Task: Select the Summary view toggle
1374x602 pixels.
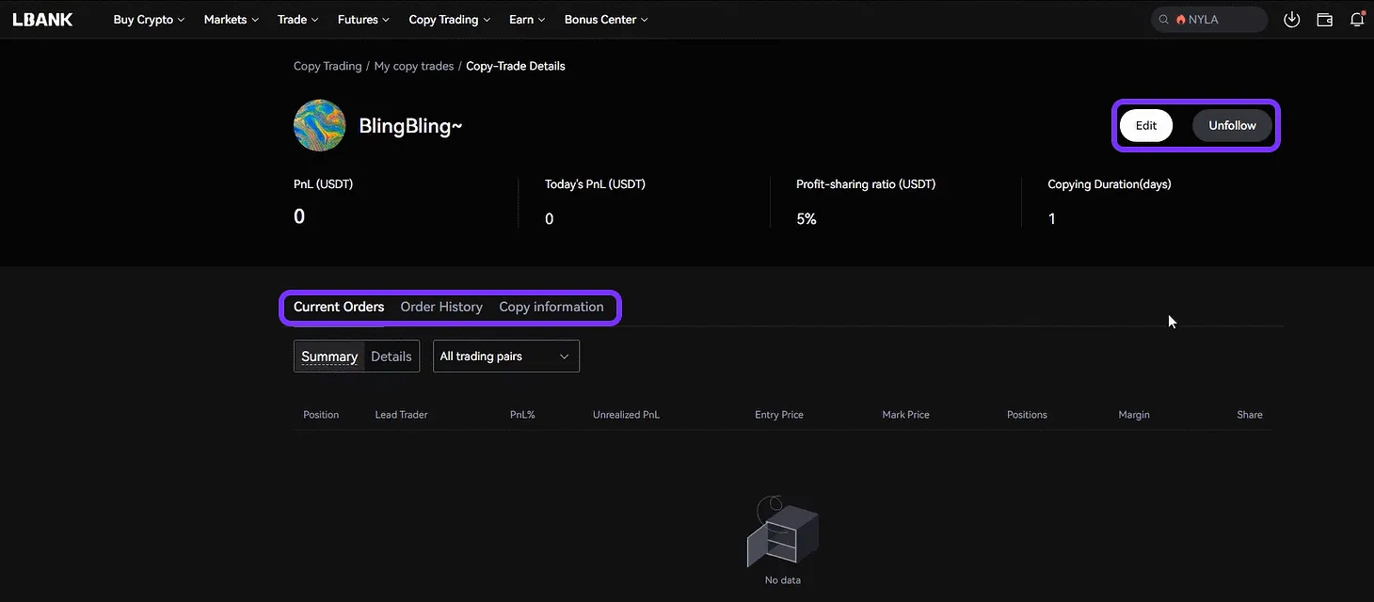Action: click(x=329, y=356)
